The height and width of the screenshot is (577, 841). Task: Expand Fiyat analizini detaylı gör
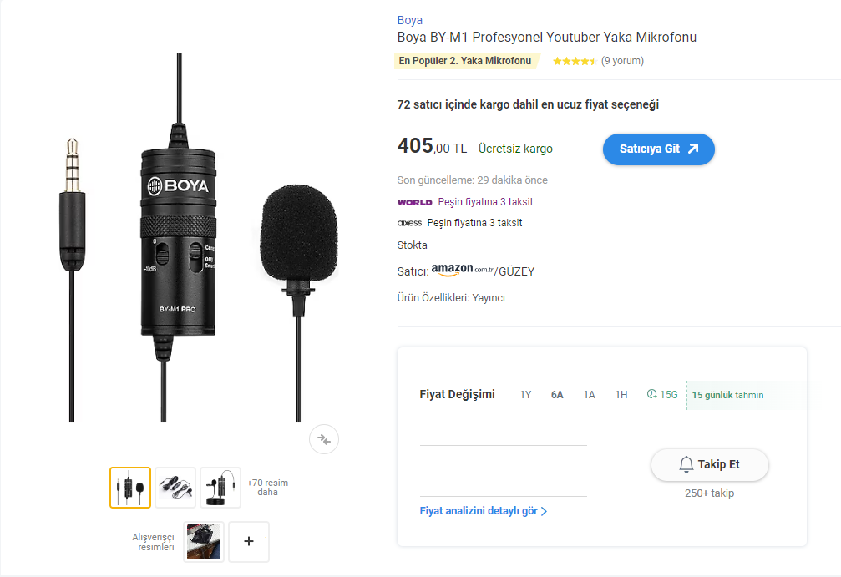[x=484, y=511]
